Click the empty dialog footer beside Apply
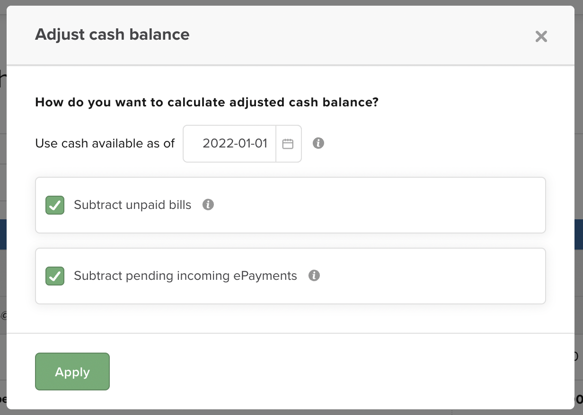This screenshot has height=415, width=583. (331, 372)
